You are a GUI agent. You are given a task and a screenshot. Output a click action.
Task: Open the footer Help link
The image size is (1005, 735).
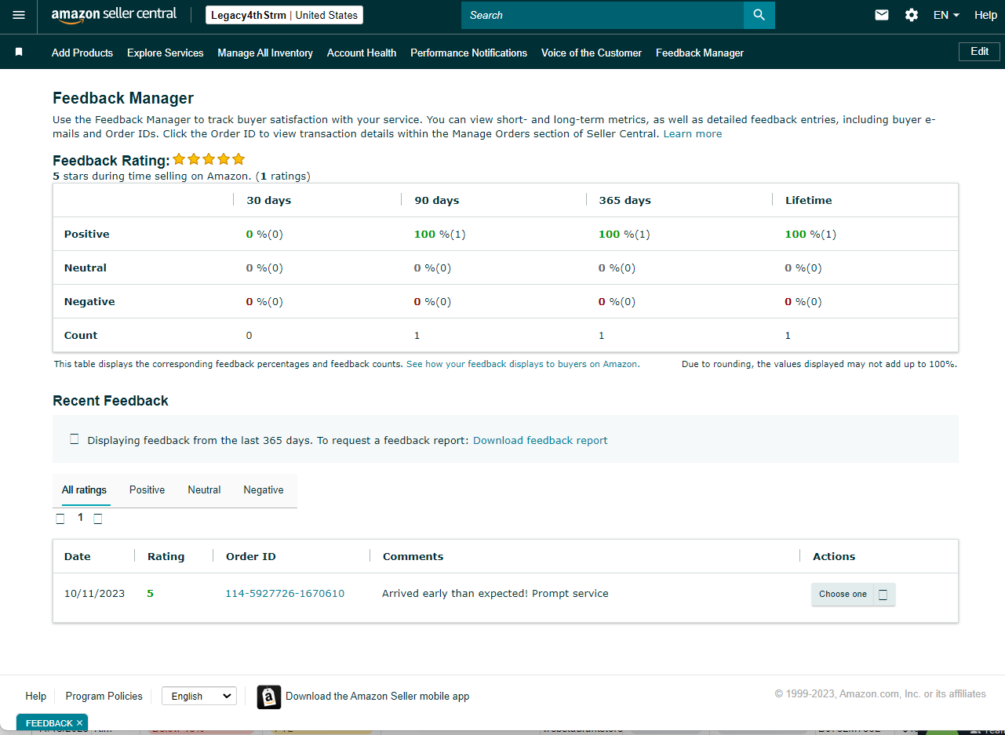[x=36, y=696]
